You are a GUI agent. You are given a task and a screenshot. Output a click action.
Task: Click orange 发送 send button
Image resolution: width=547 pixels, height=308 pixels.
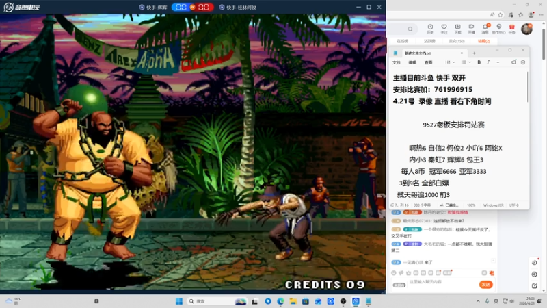(485, 285)
